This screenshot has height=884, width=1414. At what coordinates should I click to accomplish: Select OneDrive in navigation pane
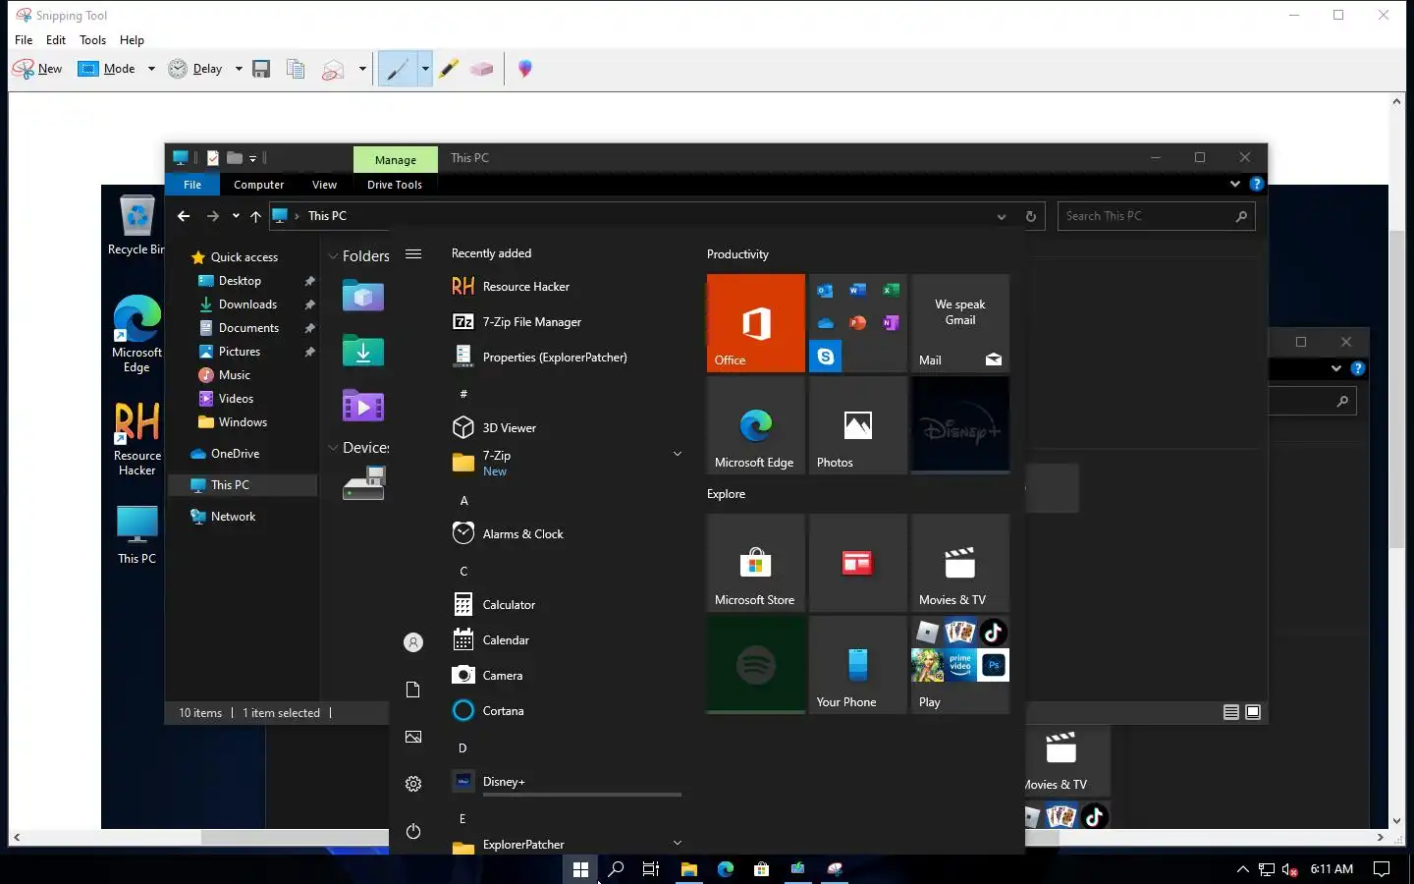pyautogui.click(x=235, y=454)
